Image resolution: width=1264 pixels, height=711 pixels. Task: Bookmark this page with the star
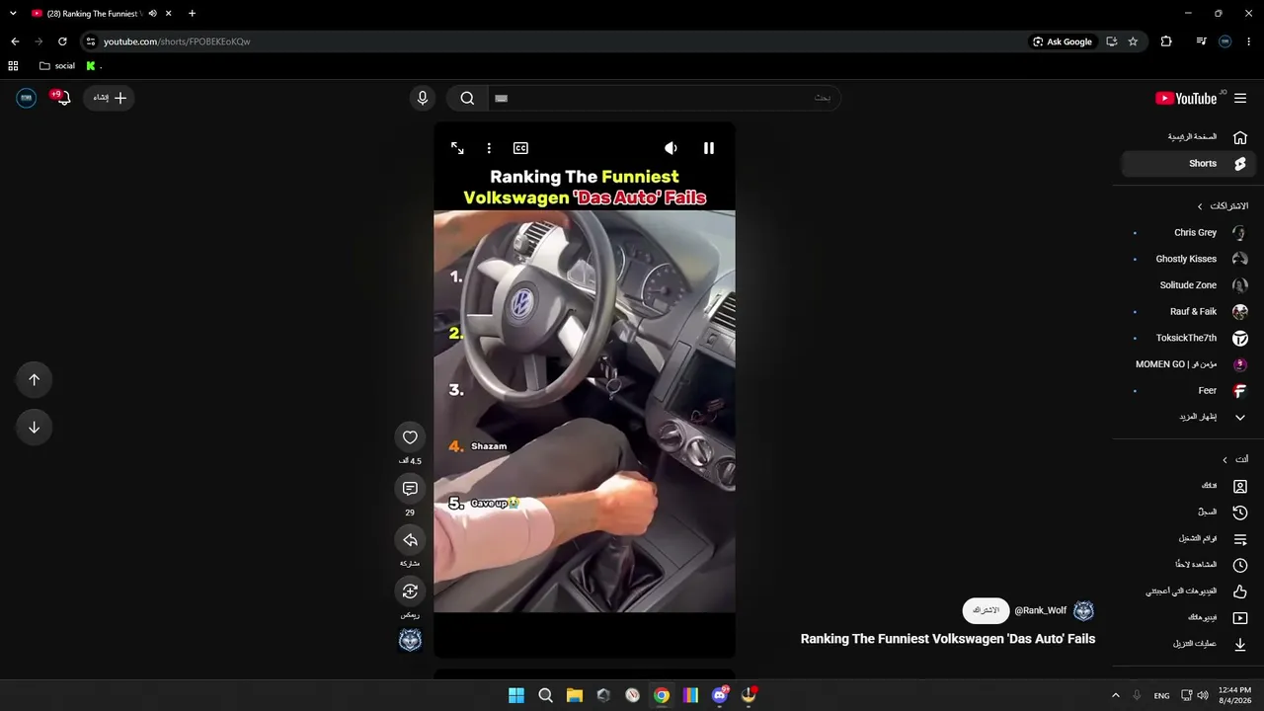(1133, 41)
